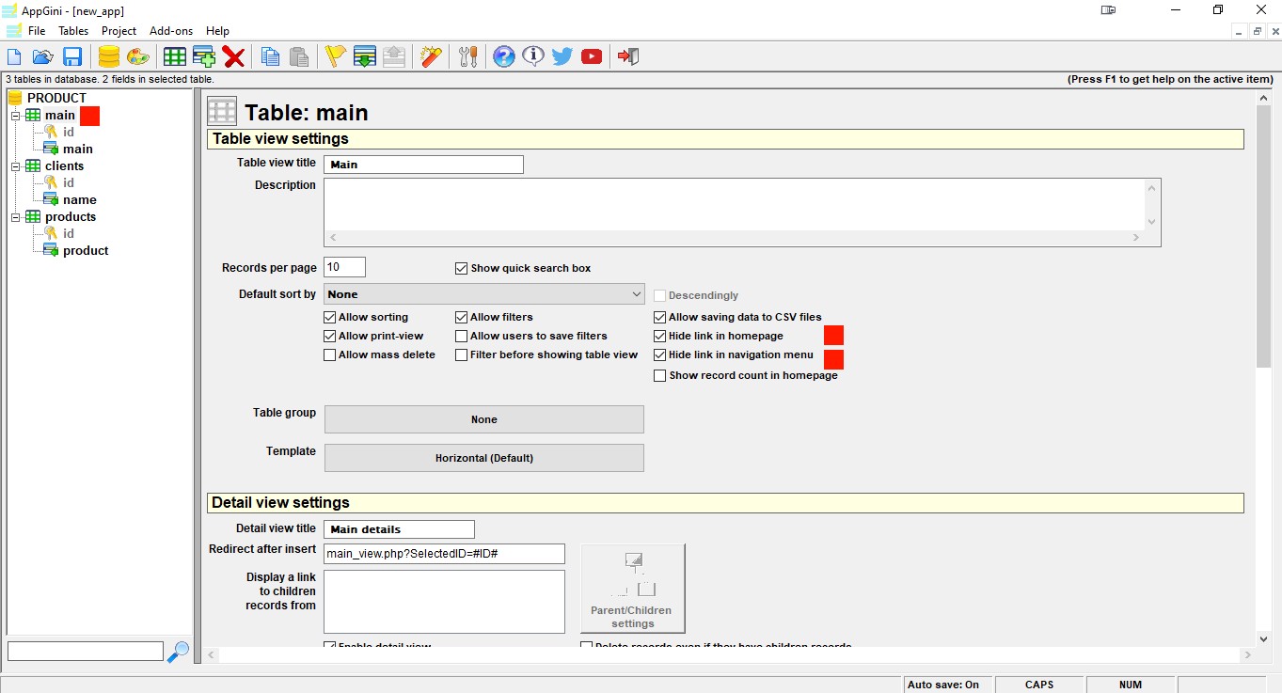
Task: Click the move item up icon
Action: [394, 57]
